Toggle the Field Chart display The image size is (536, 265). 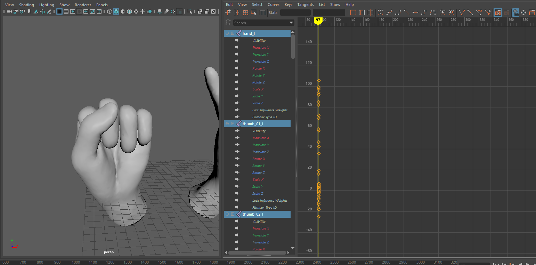86,11
